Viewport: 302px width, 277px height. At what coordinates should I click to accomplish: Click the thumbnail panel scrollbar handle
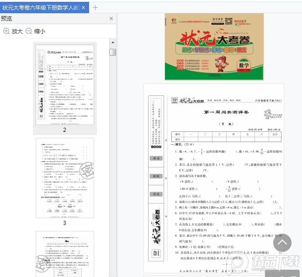pos(113,52)
